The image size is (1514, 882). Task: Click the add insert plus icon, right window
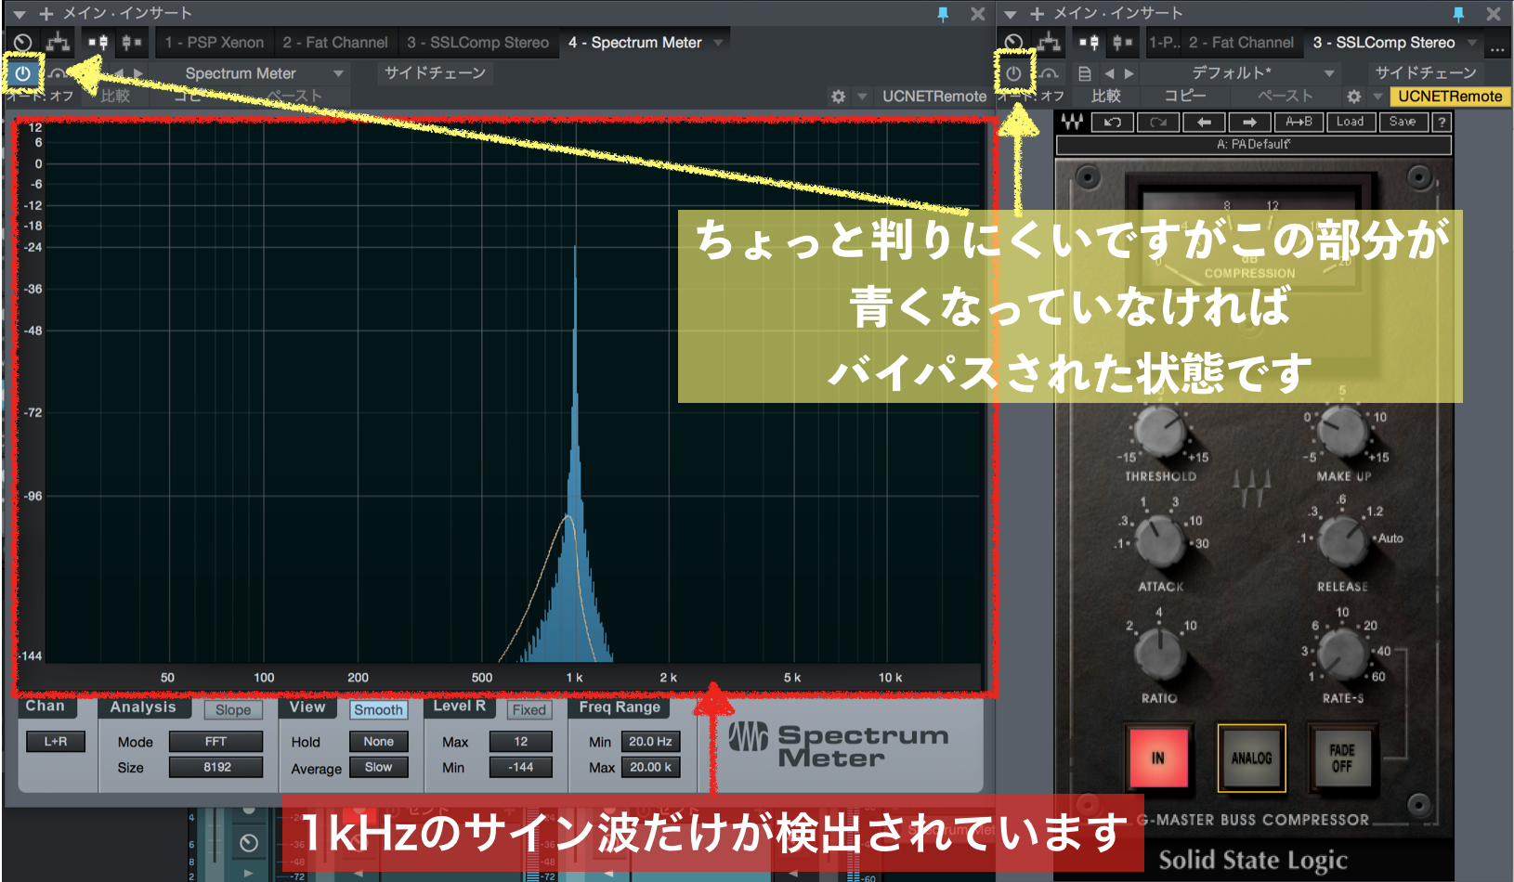point(1037,14)
